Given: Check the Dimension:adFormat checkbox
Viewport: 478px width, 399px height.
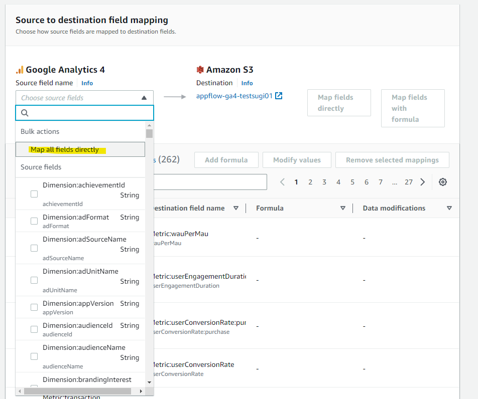Looking at the screenshot, I should click(x=34, y=221).
